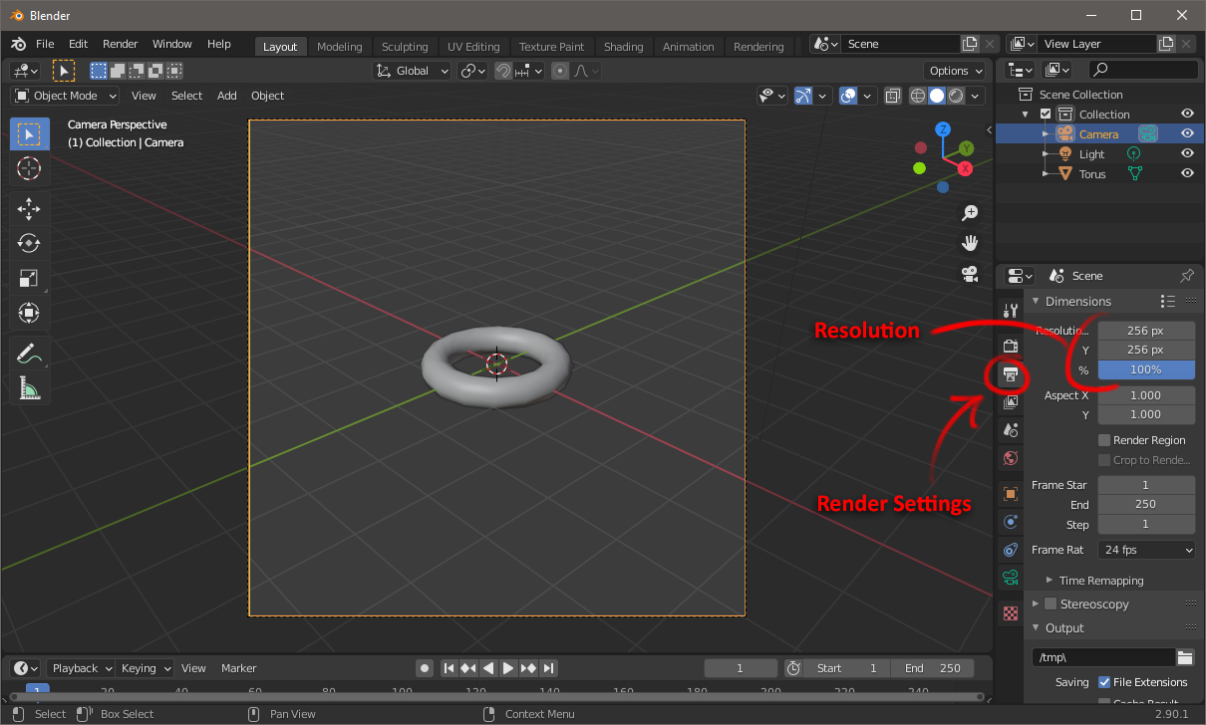This screenshot has width=1206, height=725.
Task: Open the Playback dropdown in timeline
Action: pyautogui.click(x=82, y=668)
